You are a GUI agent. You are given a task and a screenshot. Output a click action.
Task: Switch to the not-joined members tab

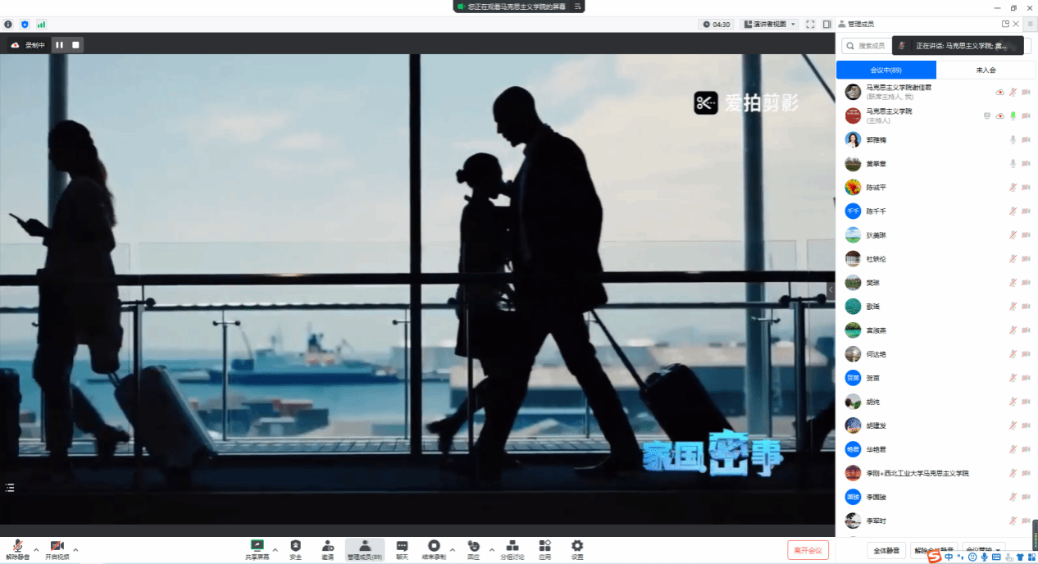pos(986,70)
